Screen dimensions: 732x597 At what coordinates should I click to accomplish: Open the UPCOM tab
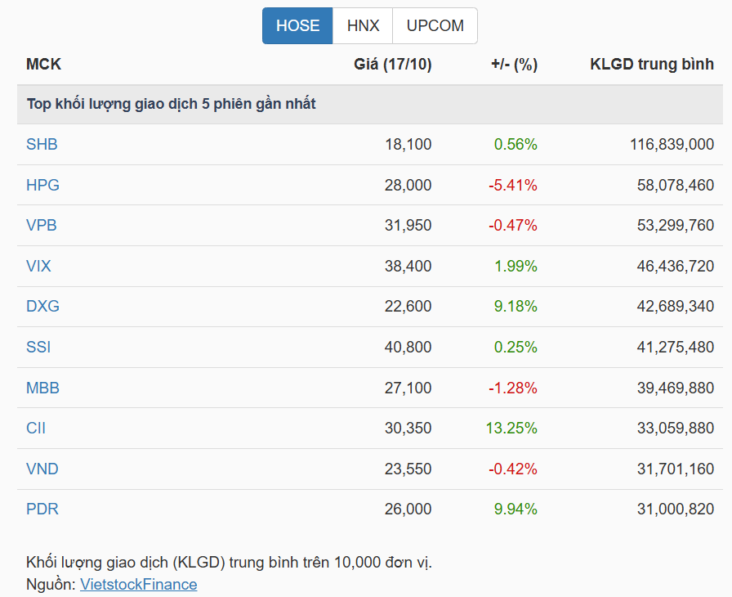[x=435, y=26]
